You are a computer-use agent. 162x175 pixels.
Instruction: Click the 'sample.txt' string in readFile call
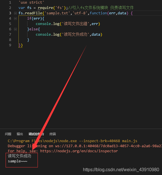(x=57, y=13)
